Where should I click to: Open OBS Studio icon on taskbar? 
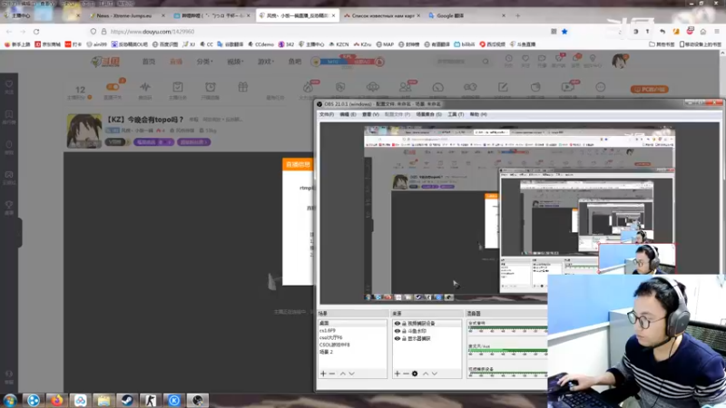[198, 400]
